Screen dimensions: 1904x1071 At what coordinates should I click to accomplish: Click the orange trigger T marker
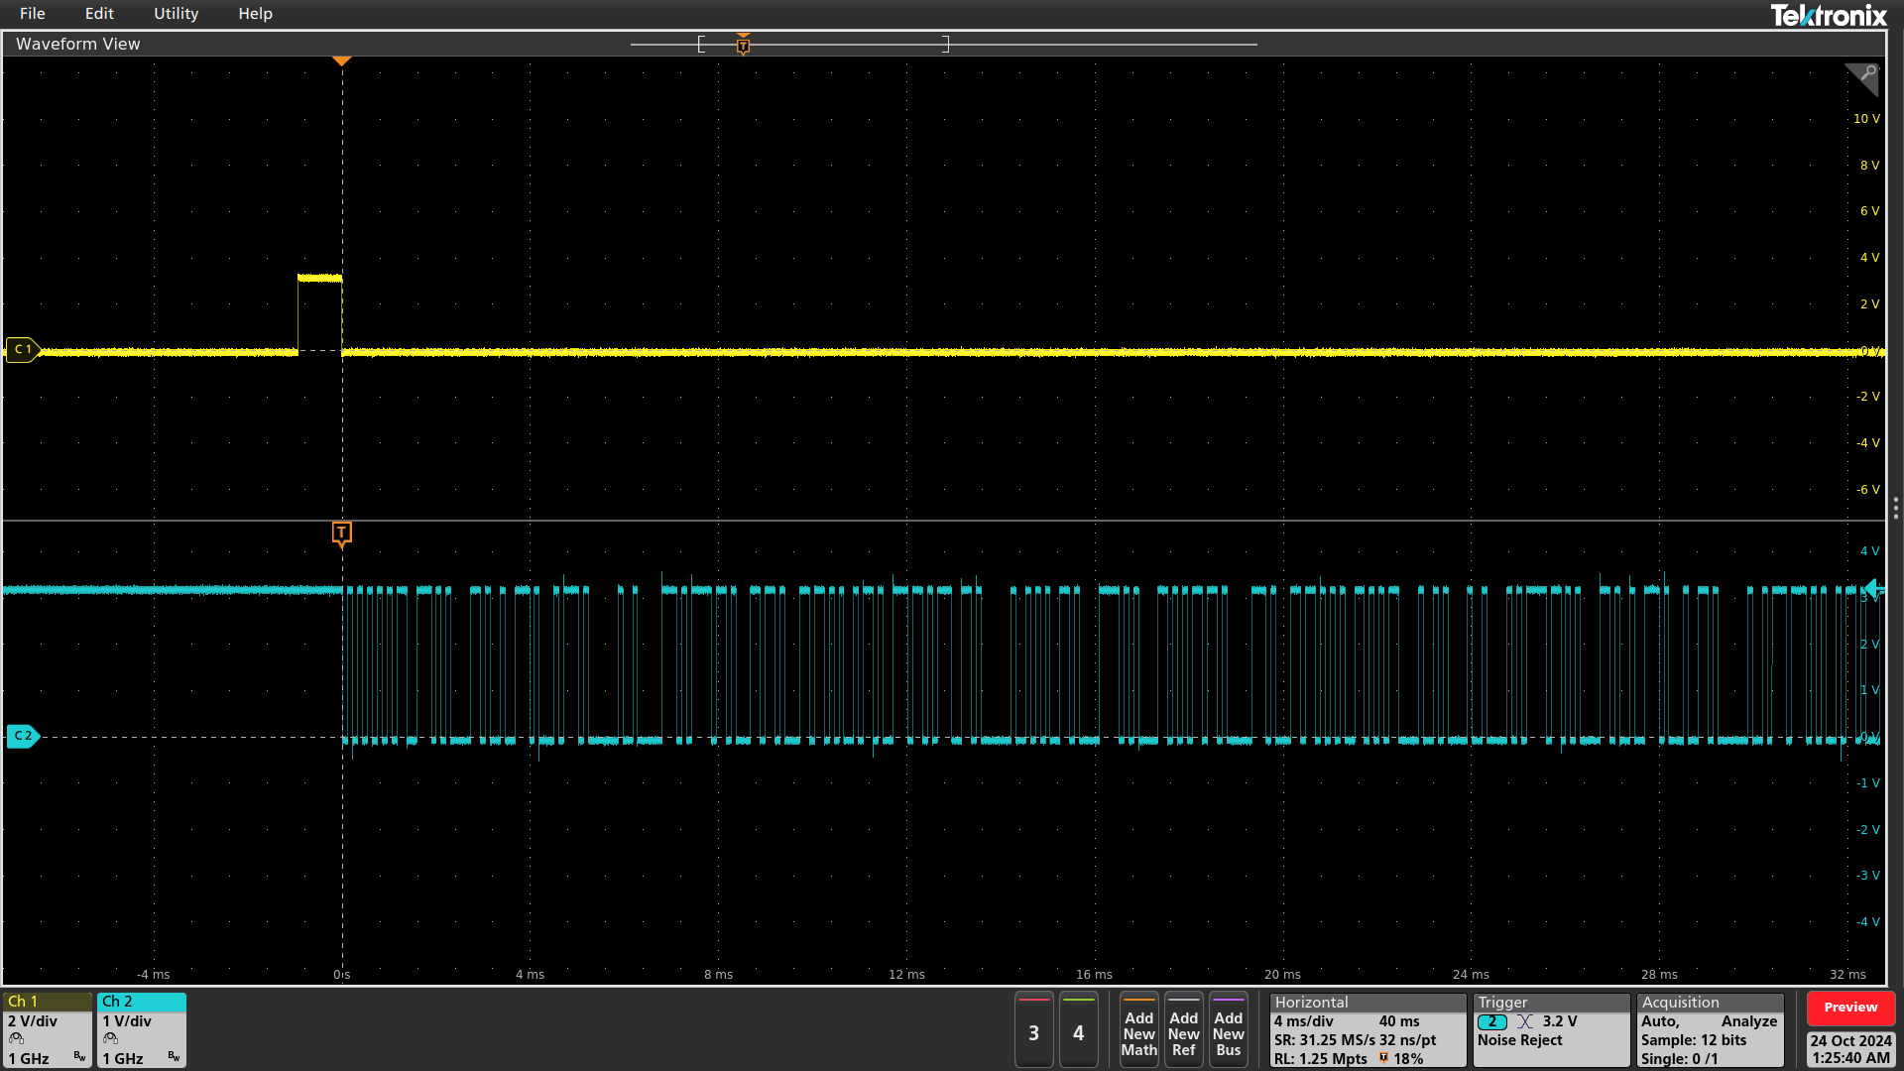[342, 534]
